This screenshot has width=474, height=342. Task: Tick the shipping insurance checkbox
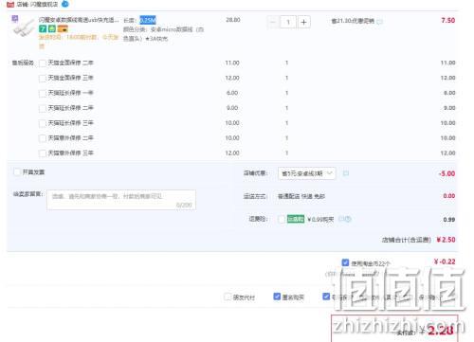[282, 219]
